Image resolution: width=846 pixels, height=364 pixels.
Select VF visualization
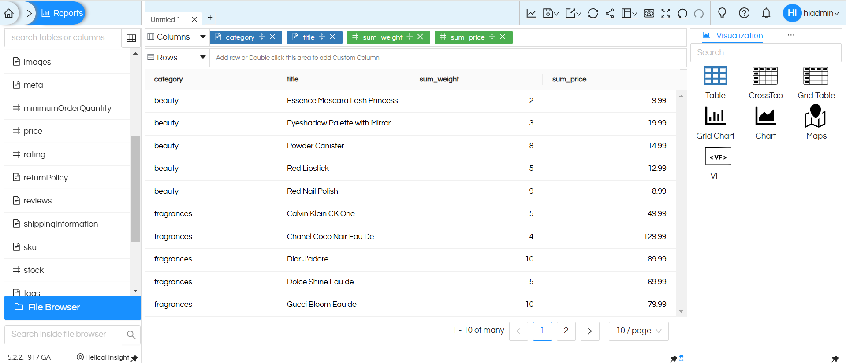(x=718, y=164)
